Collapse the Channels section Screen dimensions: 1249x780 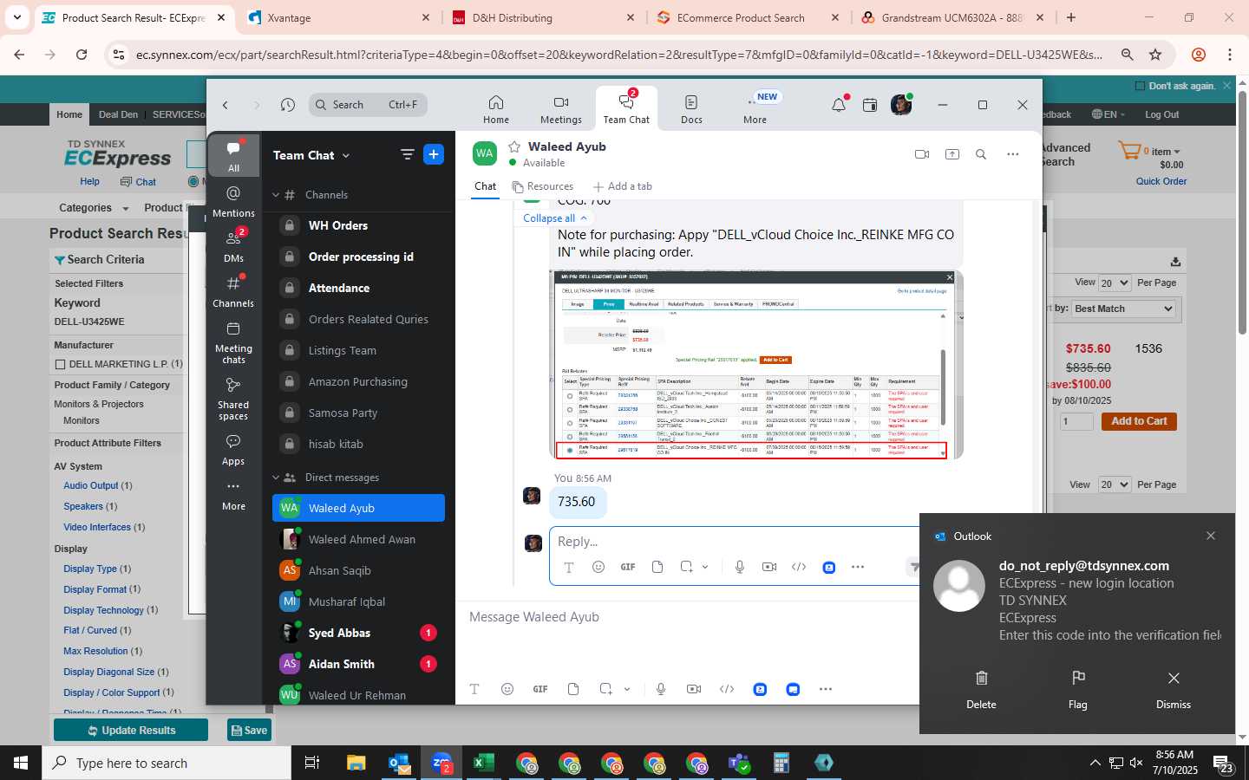[x=276, y=195]
